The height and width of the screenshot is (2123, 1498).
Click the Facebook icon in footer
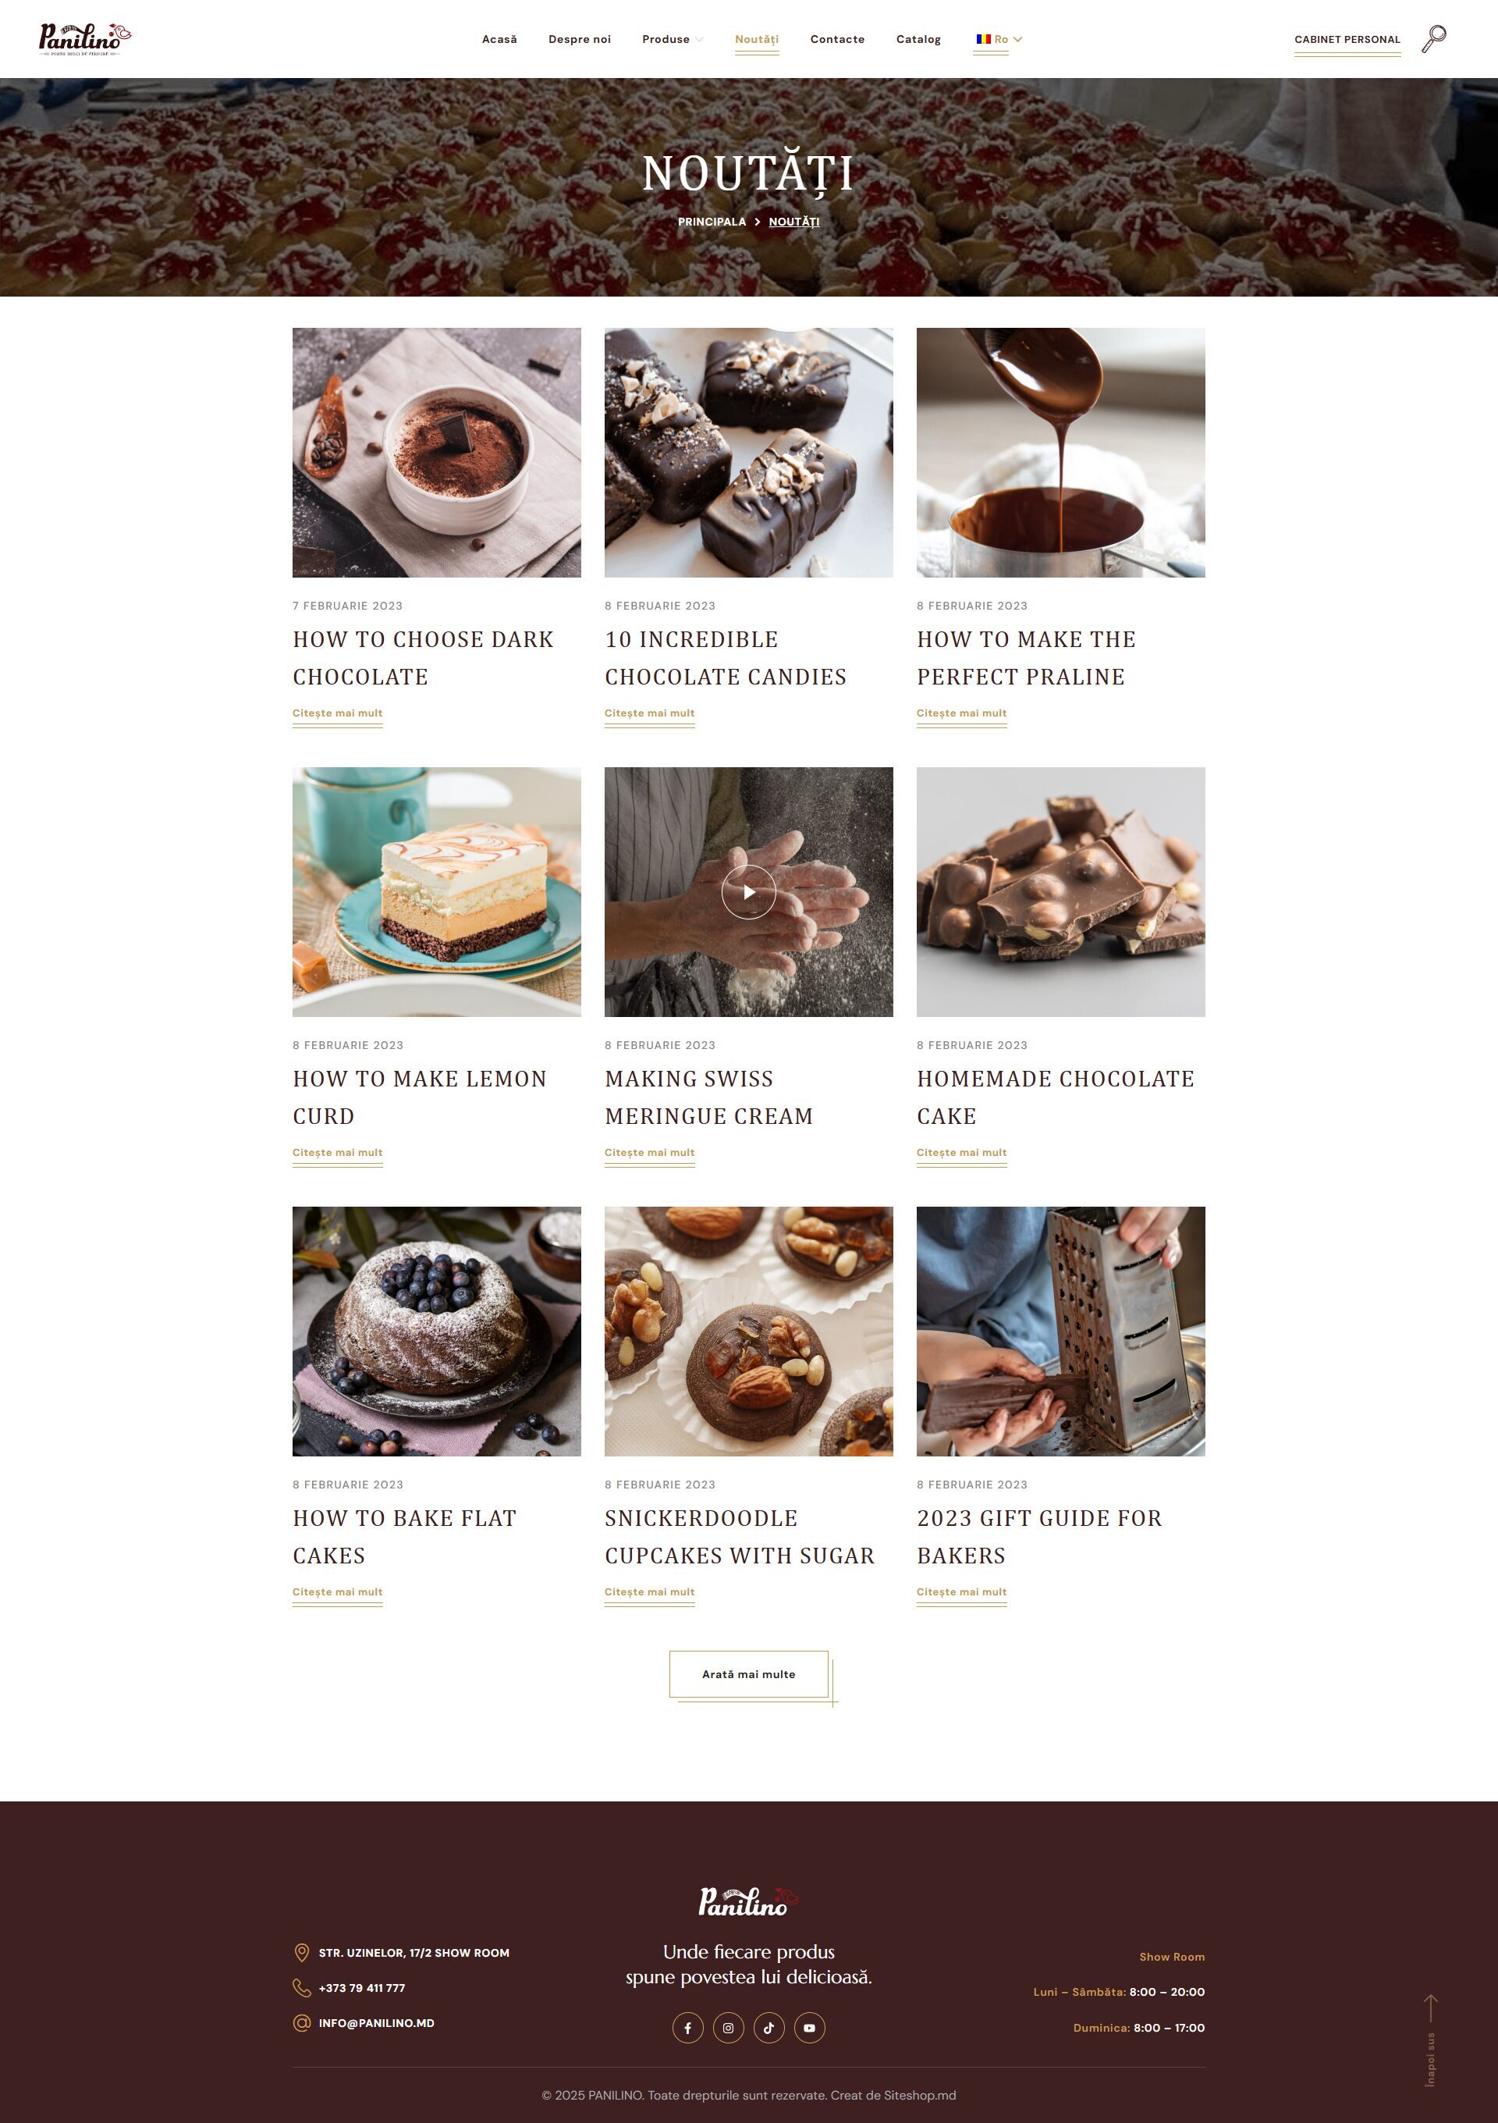[x=687, y=2028]
